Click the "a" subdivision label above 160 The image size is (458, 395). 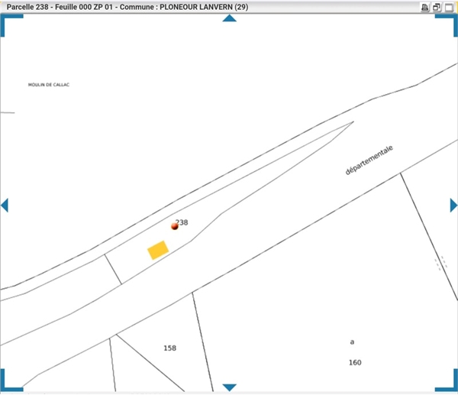click(352, 342)
